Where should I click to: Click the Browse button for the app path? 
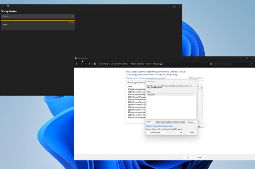(x=191, y=122)
